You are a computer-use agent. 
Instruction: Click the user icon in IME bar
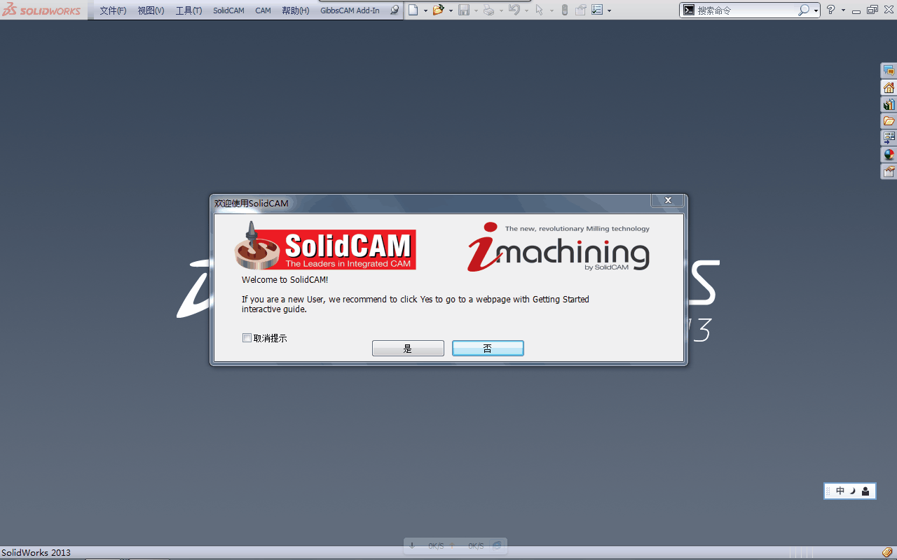865,491
